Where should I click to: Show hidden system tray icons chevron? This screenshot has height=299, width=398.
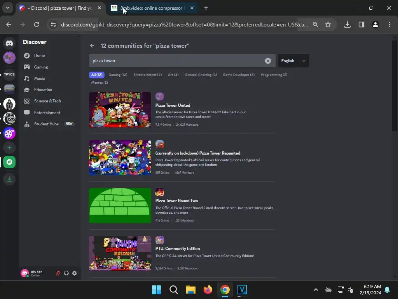coord(316,290)
